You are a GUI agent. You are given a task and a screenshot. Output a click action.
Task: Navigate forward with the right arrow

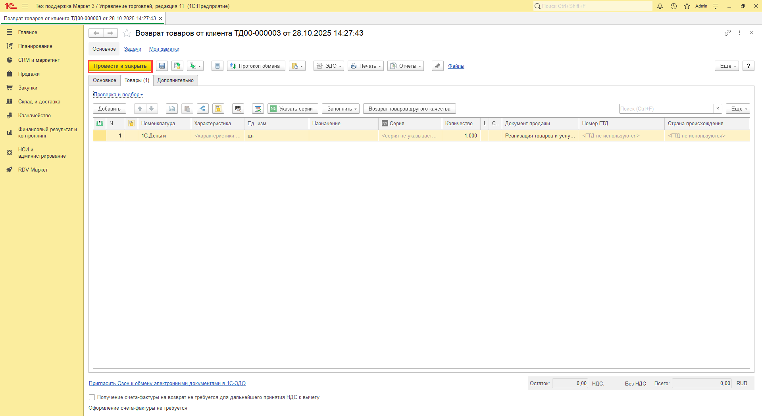tap(110, 33)
